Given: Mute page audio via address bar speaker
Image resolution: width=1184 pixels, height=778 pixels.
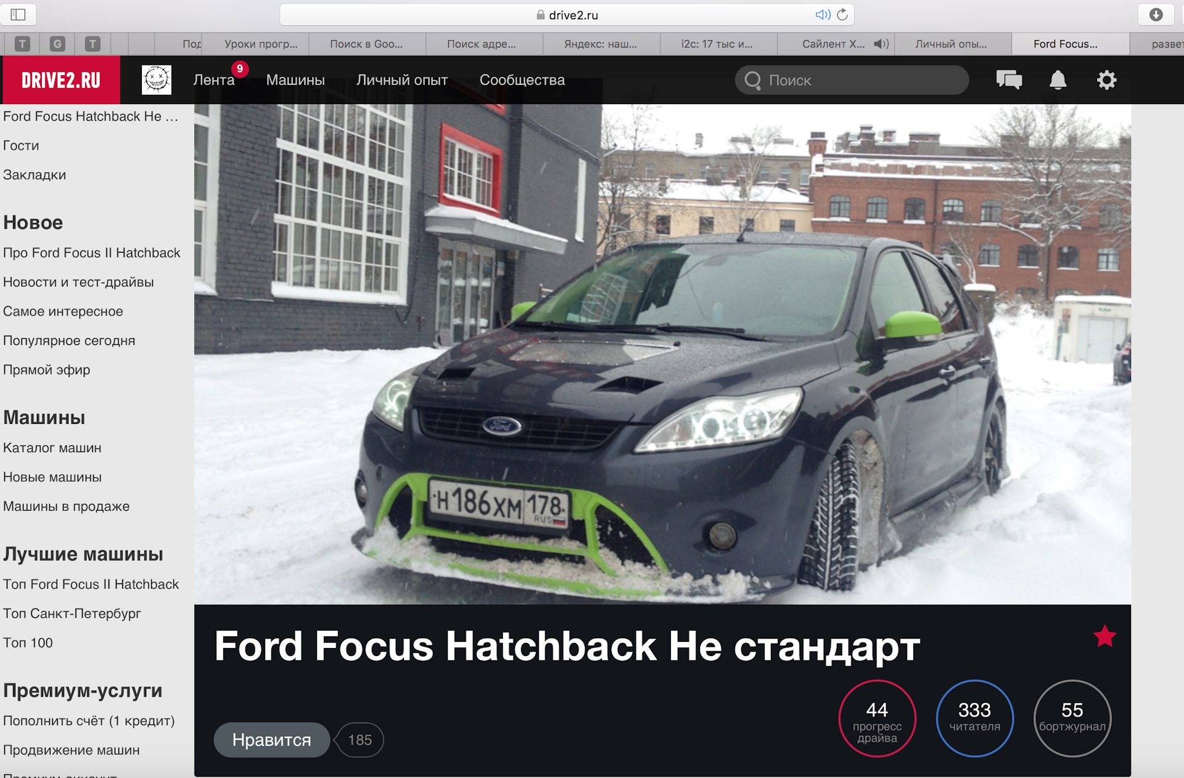Looking at the screenshot, I should click(823, 14).
